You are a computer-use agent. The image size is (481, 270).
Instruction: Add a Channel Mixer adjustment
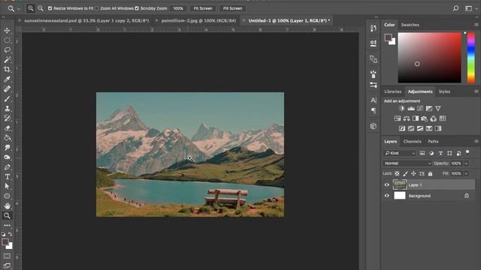(433, 118)
